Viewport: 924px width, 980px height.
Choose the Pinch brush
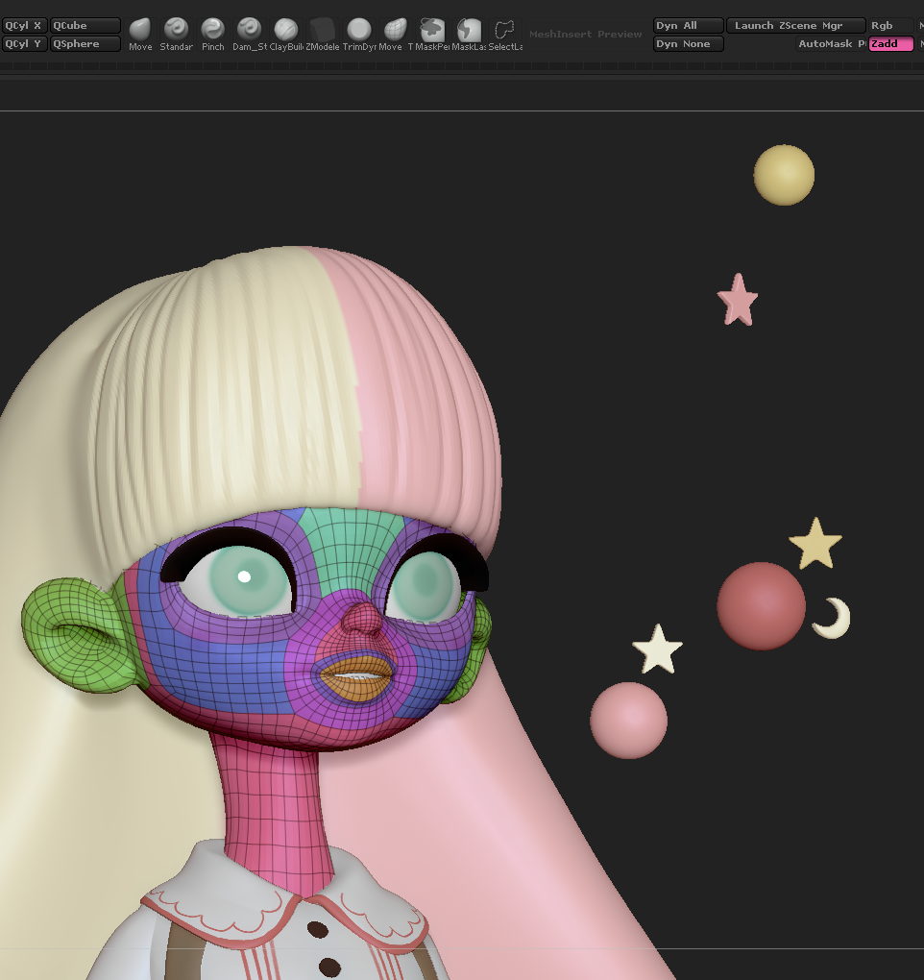pos(213,35)
